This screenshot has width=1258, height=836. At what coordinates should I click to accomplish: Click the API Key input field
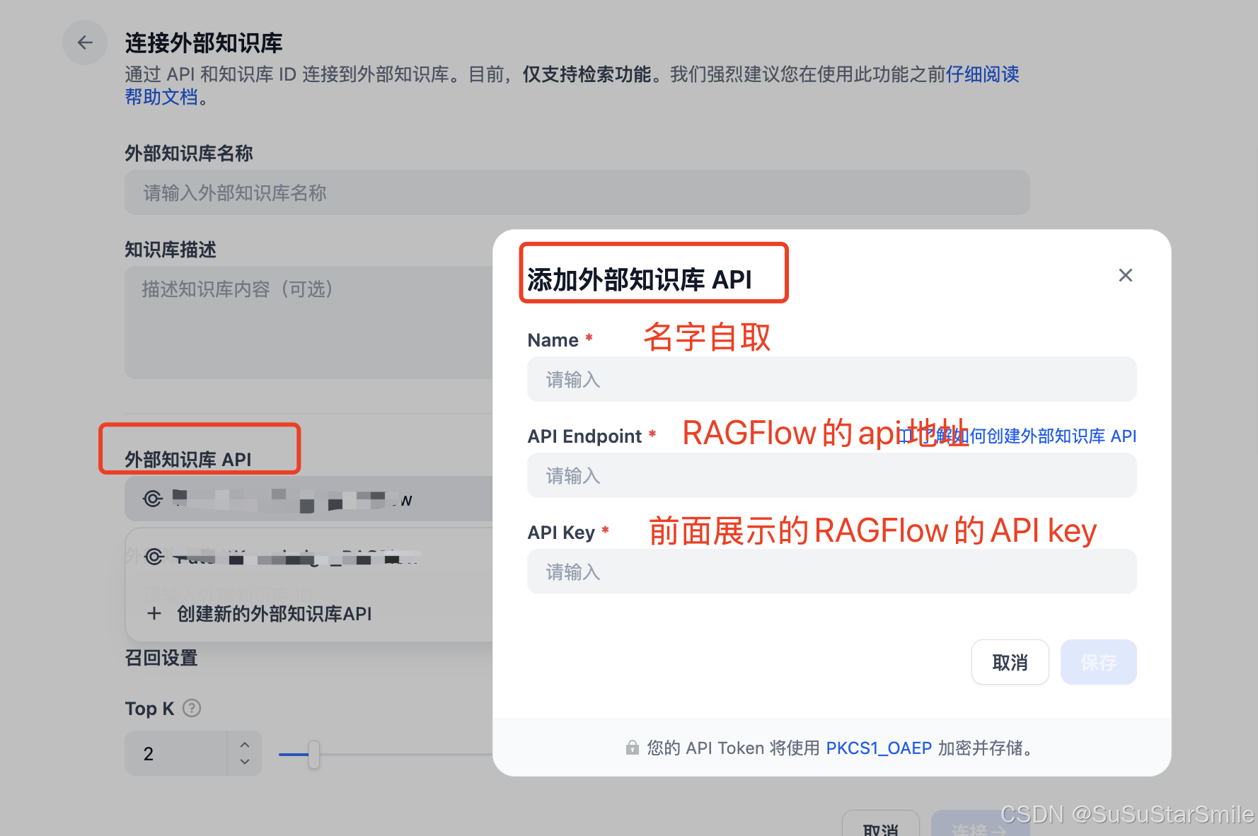click(831, 571)
